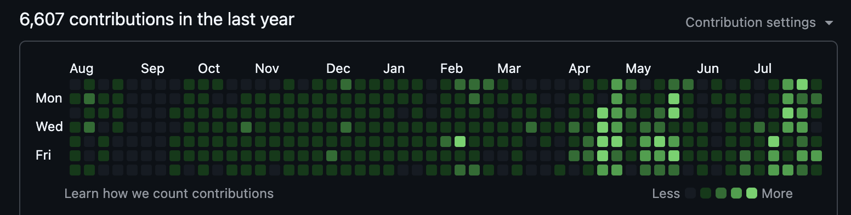This screenshot has height=215, width=851.
Task: Click the brightest green February cell in Thursday row
Action: (x=460, y=142)
